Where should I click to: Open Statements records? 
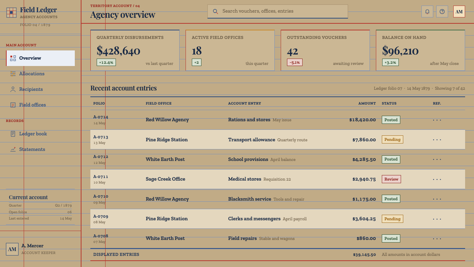pyautogui.click(x=40, y=149)
